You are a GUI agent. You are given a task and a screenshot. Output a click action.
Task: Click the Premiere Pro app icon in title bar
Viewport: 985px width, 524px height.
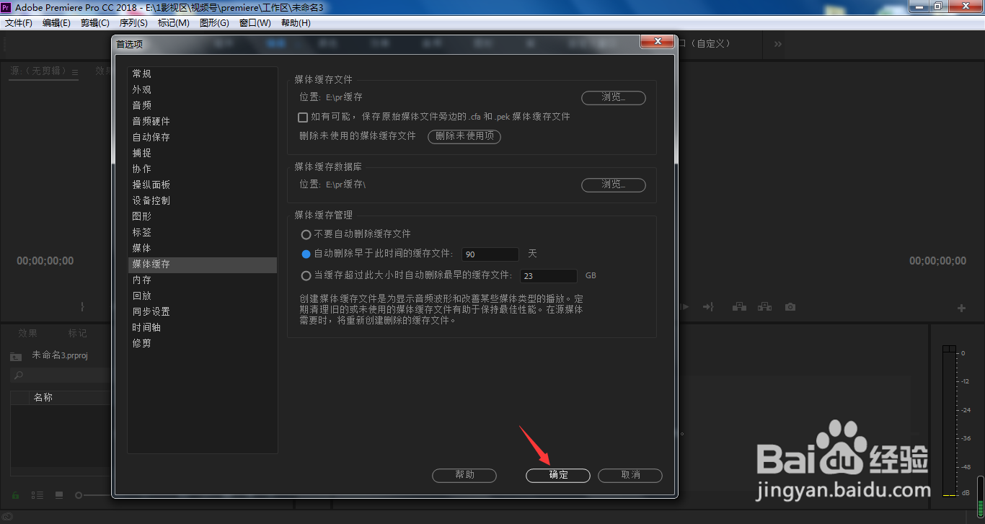6,6
